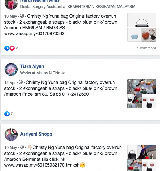160x171 pixels.
Task: Click the public globe icon beside 10 May on Nurul's post
Action: coord(22,16)
